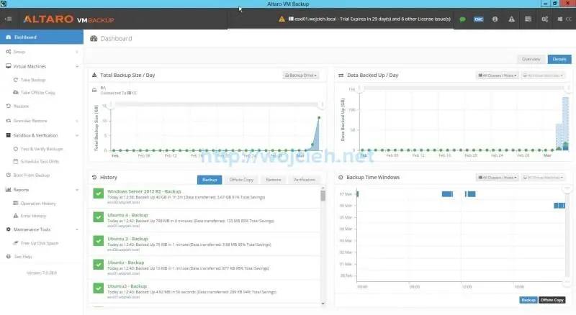Click the blue CMC badge icon
576x315 pixels.
coord(478,19)
